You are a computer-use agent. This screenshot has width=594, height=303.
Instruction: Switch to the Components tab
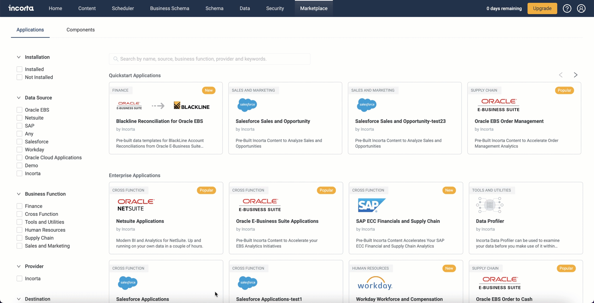[x=81, y=30]
